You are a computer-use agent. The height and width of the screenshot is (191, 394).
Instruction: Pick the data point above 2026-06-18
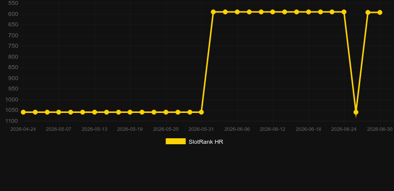click(309, 12)
